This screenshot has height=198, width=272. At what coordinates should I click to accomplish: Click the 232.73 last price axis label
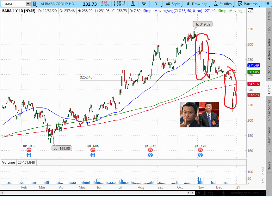coord(253,95)
